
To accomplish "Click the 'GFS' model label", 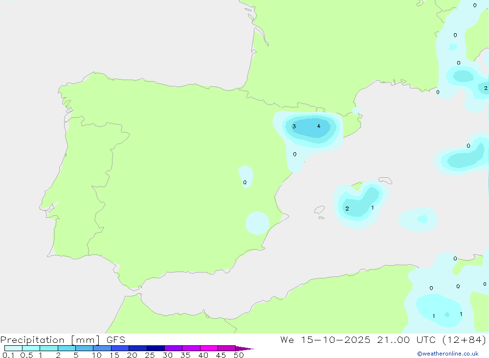I will [116, 340].
